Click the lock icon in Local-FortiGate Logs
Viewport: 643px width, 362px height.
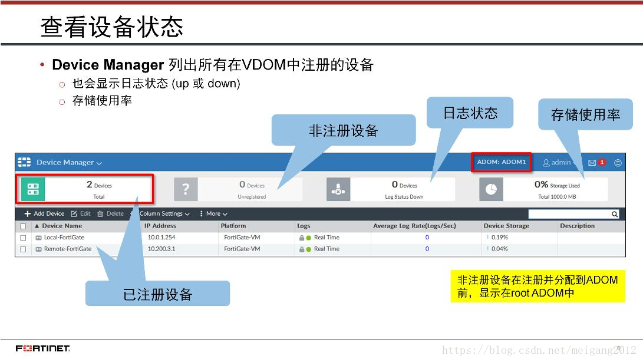(x=302, y=238)
